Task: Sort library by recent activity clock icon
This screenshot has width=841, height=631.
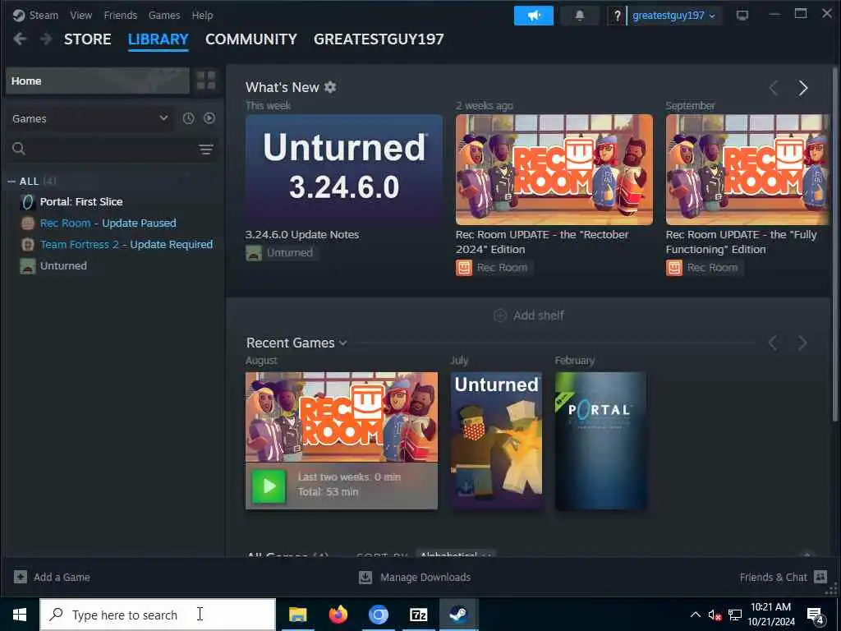Action: (188, 118)
